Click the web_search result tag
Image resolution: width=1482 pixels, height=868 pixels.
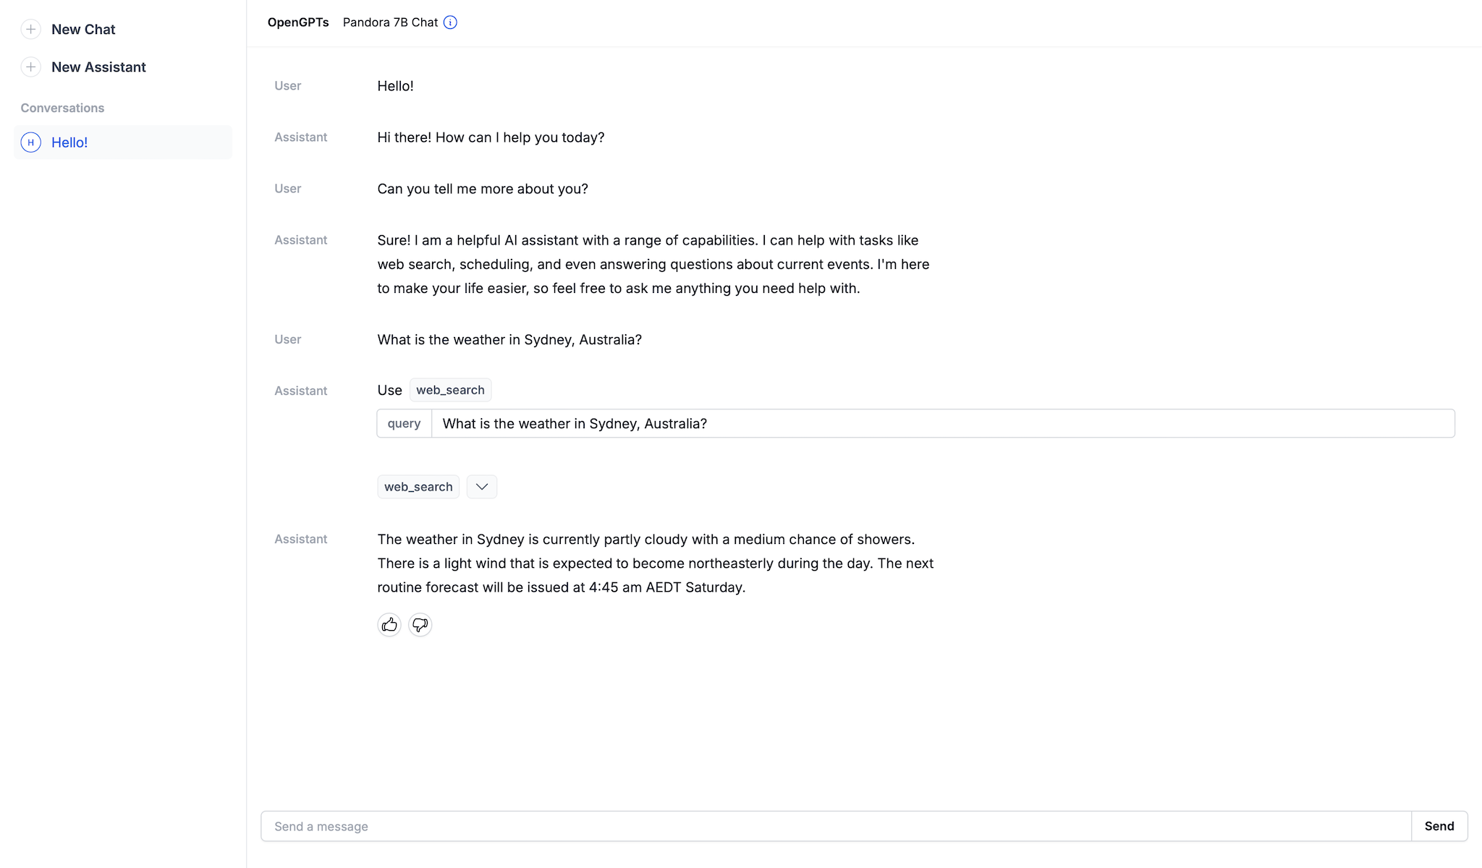[418, 487]
